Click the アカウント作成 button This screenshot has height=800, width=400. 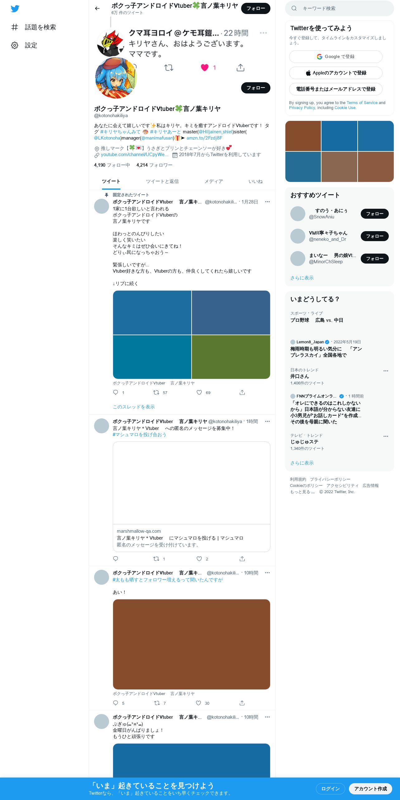click(x=370, y=788)
